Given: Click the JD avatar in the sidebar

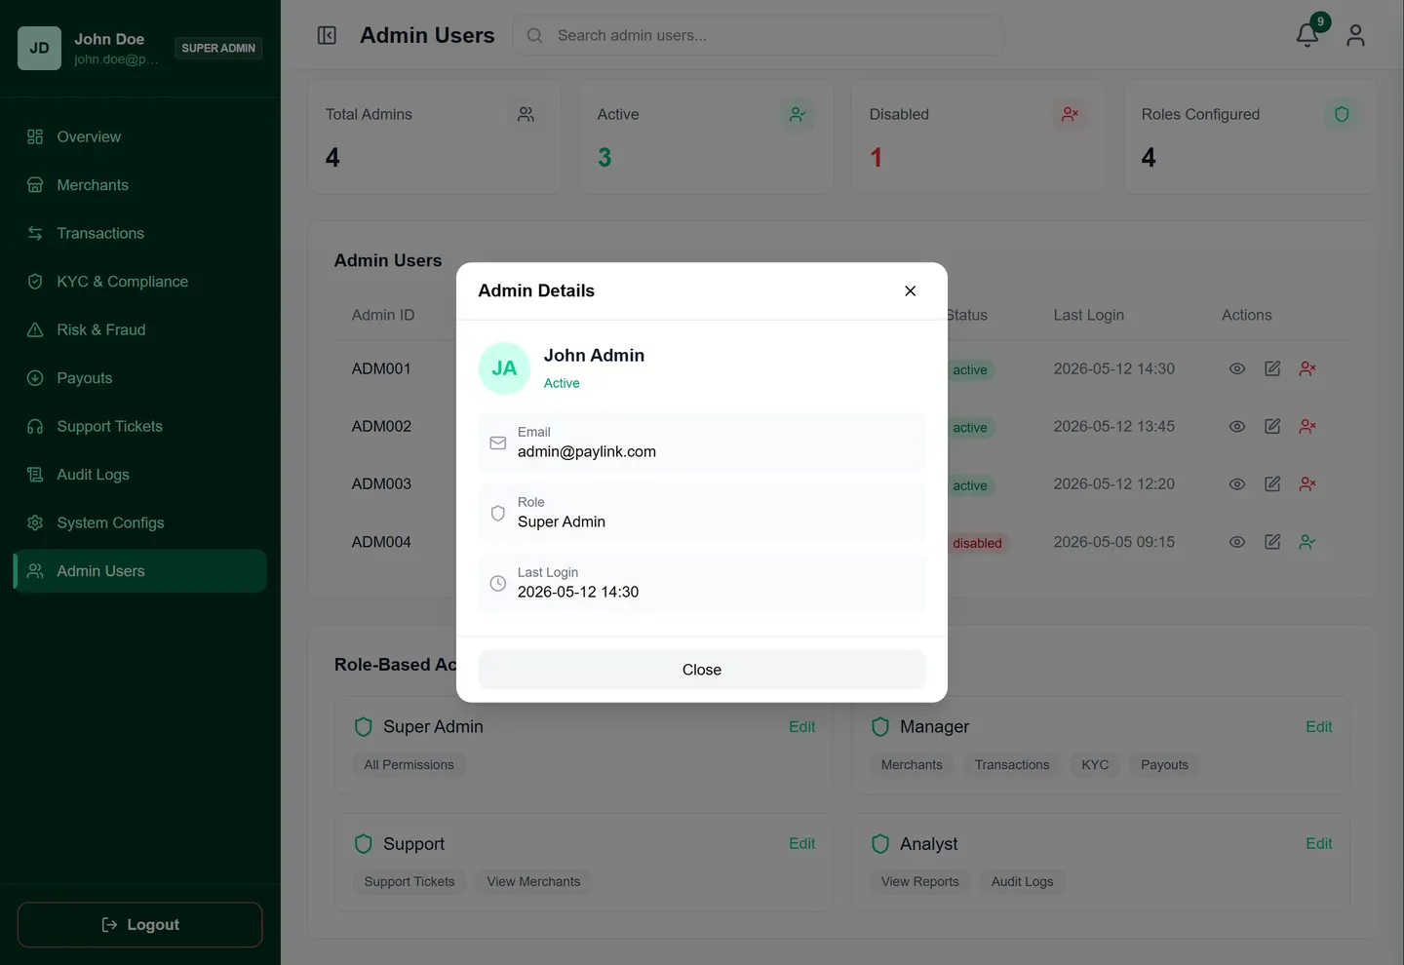Looking at the screenshot, I should point(39,48).
